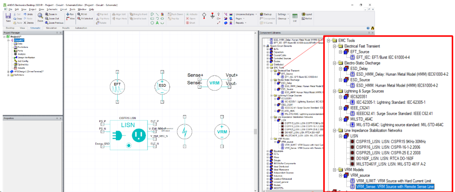The width and height of the screenshot is (455, 192).
Task: Click the Undo arrow icon
Action: (25, 14)
